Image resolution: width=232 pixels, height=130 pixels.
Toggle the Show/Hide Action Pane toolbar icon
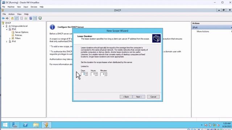coord(35,18)
